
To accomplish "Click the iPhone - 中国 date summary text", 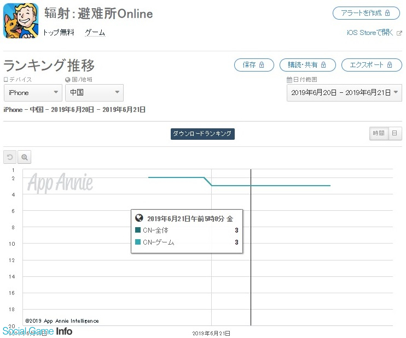I will coord(74,110).
